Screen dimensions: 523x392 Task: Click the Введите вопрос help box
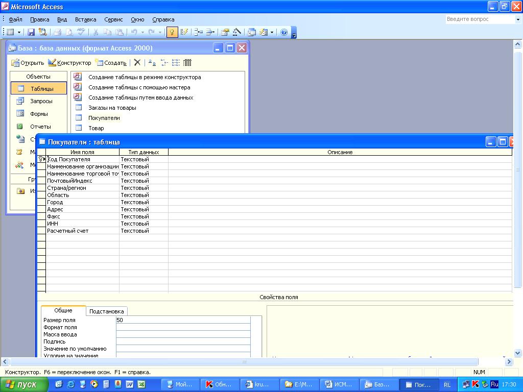coord(480,19)
